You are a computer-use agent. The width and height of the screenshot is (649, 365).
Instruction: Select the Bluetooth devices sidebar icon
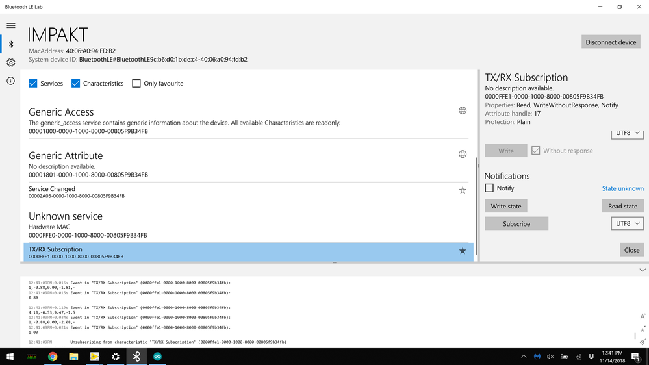(11, 44)
